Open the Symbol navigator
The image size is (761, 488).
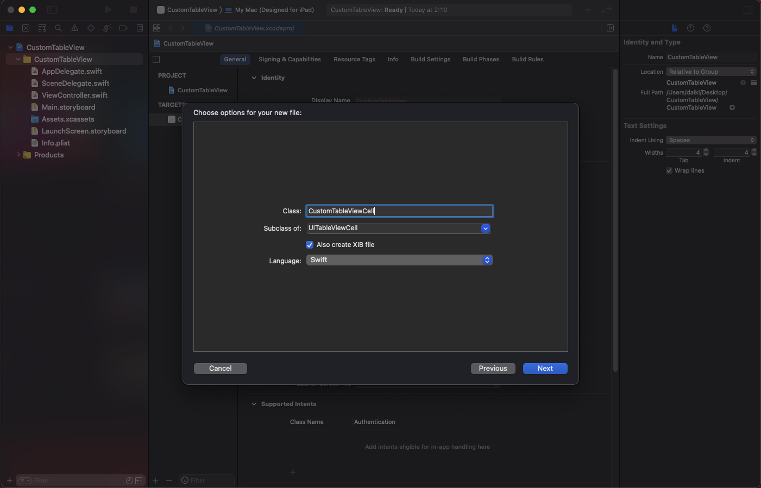pos(42,28)
